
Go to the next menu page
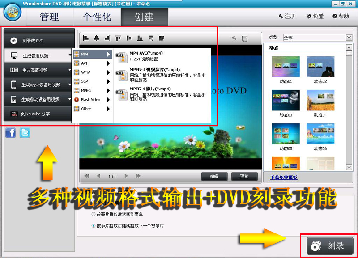126,176
